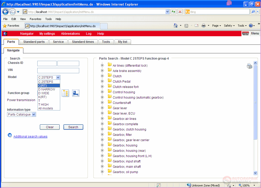Image resolution: width=261 pixels, height=188 pixels.
Task: Open the function group tree icon
Action: [x=66, y=93]
